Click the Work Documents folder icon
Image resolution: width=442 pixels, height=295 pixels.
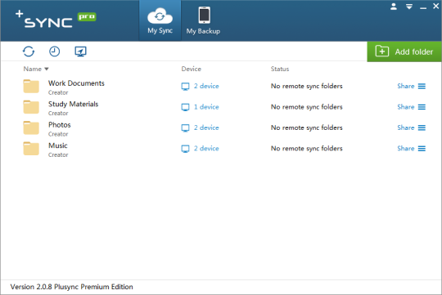[x=31, y=86]
